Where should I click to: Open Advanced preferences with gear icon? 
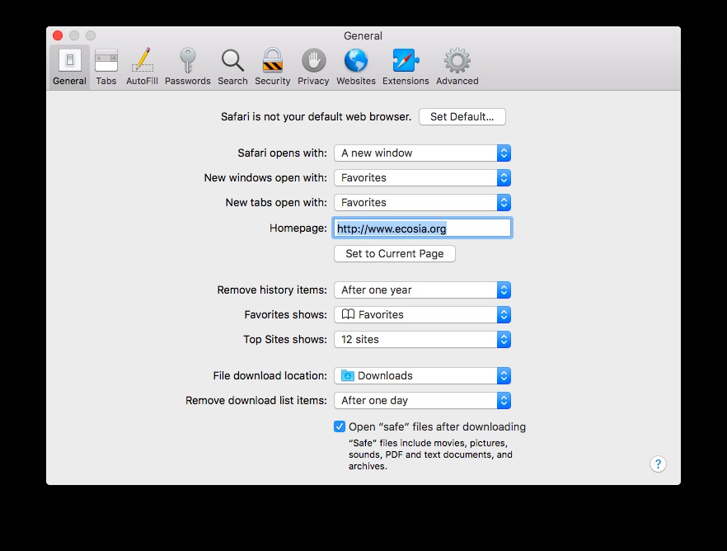point(457,68)
